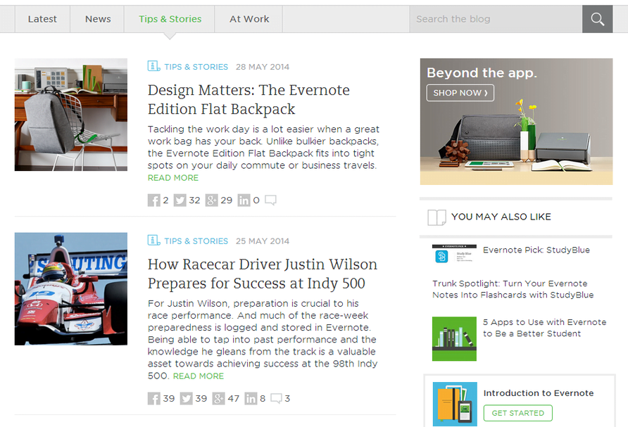The height and width of the screenshot is (427, 628).
Task: Open Design Matters Flat Backpack article title
Action: click(x=249, y=100)
